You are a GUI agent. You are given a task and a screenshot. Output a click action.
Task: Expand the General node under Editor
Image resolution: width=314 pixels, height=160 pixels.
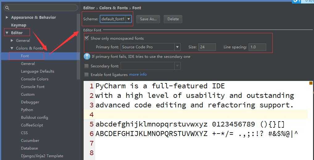click(12, 40)
